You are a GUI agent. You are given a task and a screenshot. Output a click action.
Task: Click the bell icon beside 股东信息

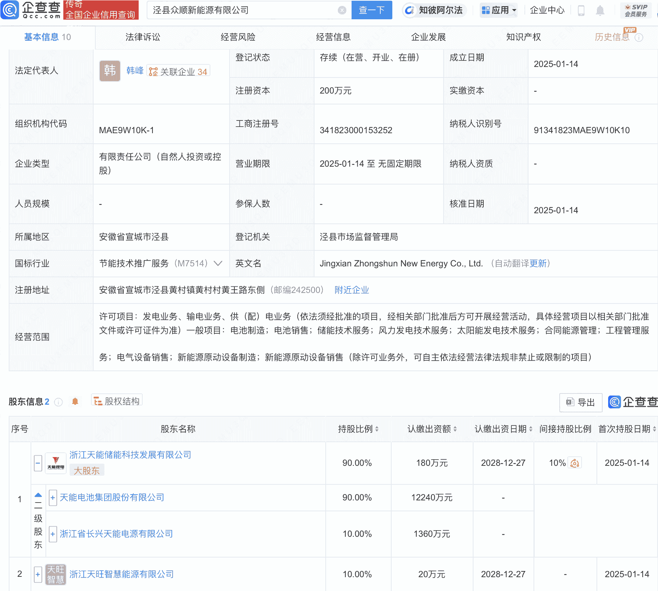tap(75, 402)
